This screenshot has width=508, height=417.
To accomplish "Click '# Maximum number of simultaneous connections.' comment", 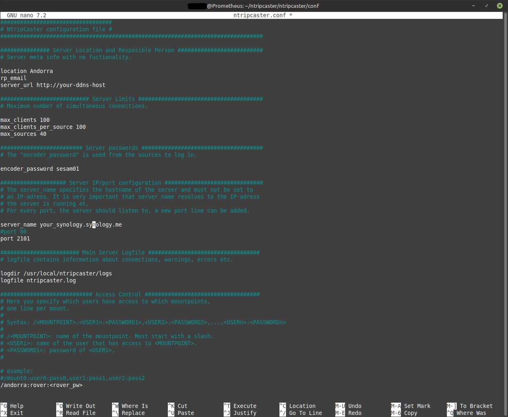I will point(74,106).
